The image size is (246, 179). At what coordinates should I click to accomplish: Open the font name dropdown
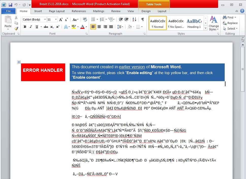(x=45, y=19)
